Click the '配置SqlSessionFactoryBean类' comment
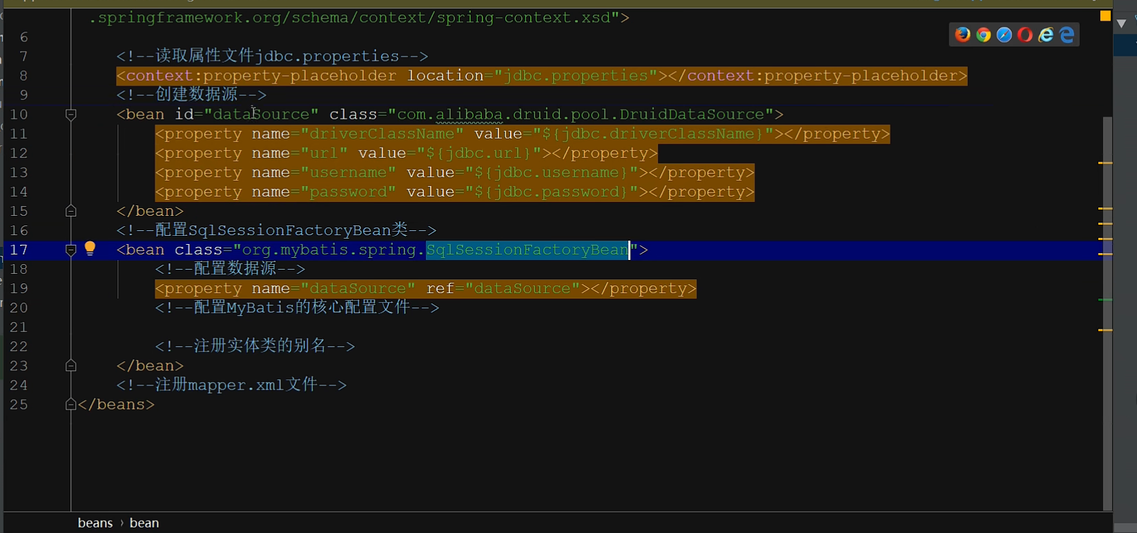The height and width of the screenshot is (533, 1137). [x=276, y=230]
